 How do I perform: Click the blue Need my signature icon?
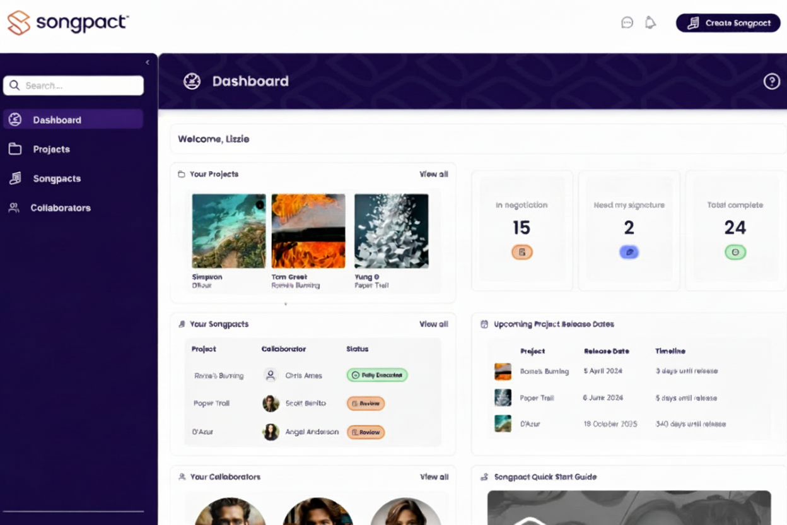628,252
